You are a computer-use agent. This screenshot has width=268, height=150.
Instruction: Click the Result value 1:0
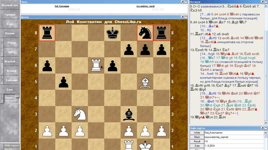tap(206, 141)
